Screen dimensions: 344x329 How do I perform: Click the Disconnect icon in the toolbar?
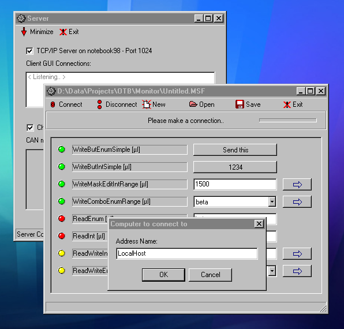click(100, 104)
